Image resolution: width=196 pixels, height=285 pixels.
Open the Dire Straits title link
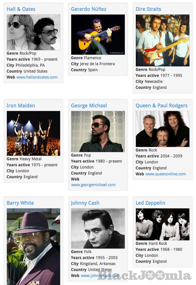pos(148,9)
